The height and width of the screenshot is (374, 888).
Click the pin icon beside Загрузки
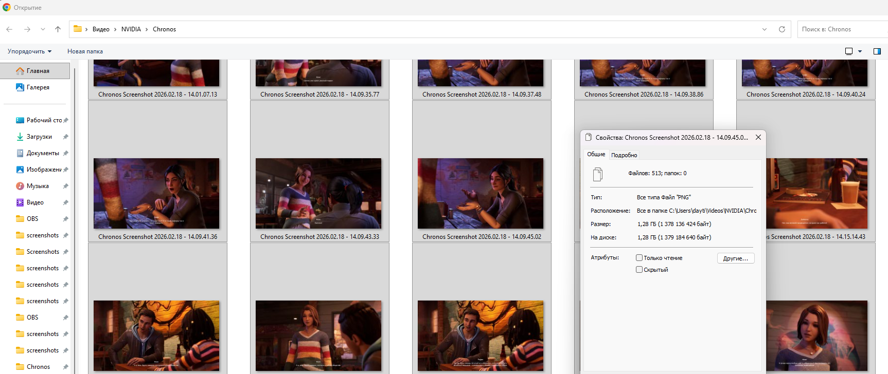(65, 137)
